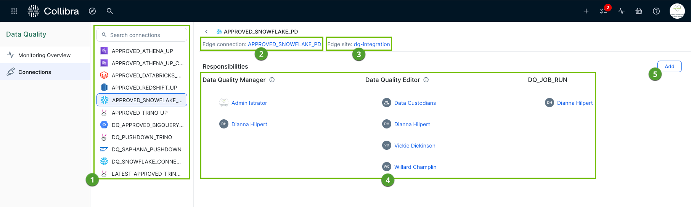Click the BigQuery icon of DQ_APPROVED_BIGQUERY
This screenshot has width=691, height=207.
(104, 125)
